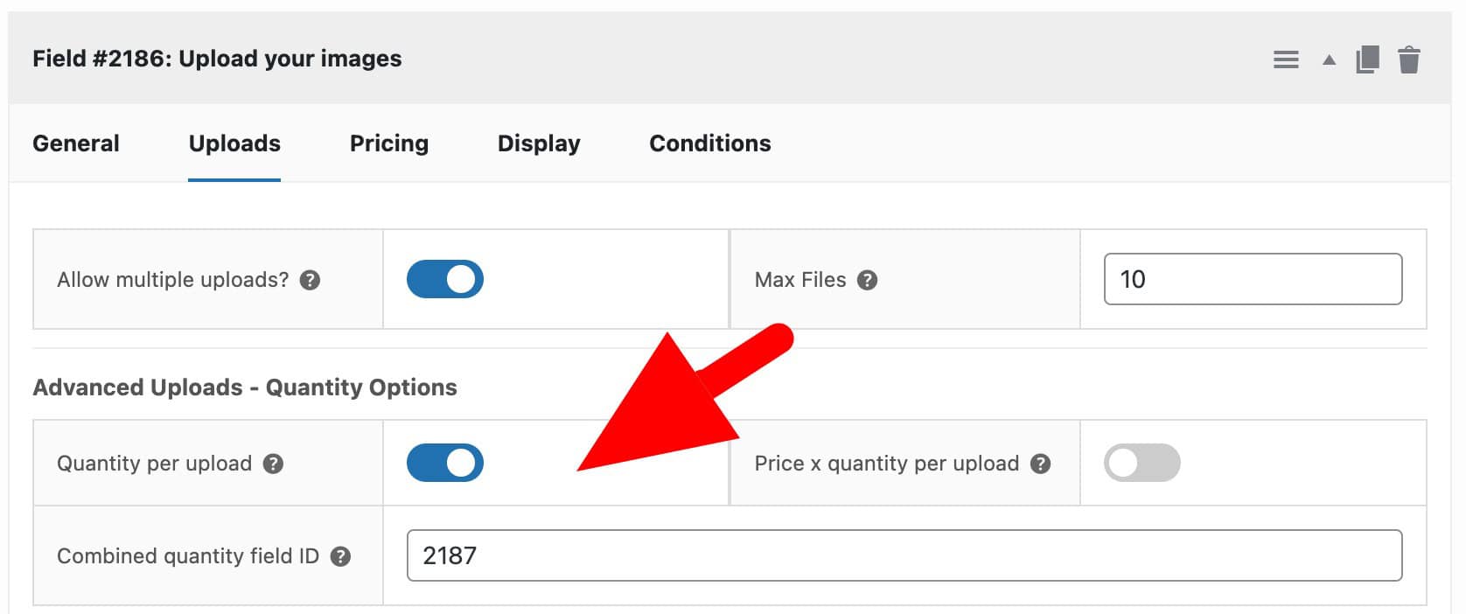This screenshot has height=614, width=1466.
Task: Enable Price x quantity per upload
Action: 1142,463
